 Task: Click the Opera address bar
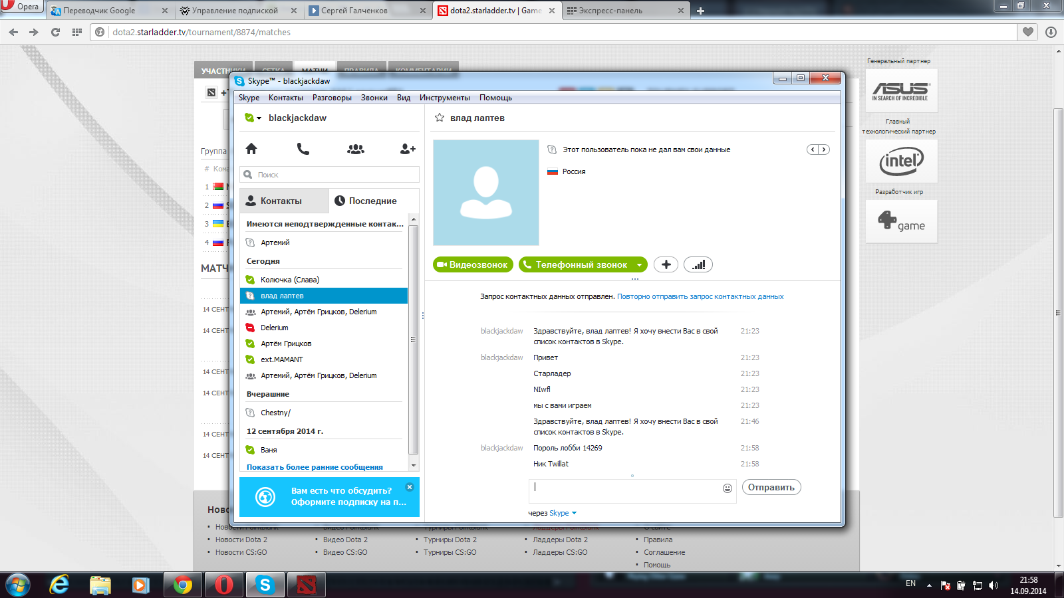[x=553, y=32]
